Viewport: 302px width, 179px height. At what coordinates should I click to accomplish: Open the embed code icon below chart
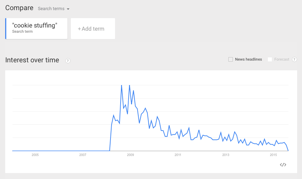tap(283, 165)
